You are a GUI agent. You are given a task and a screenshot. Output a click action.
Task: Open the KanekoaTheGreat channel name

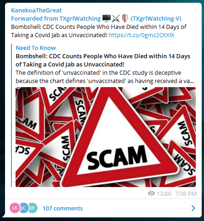click(x=37, y=11)
